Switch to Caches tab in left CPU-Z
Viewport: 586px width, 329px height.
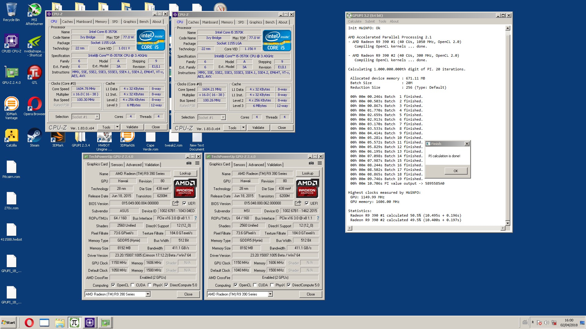(67, 22)
